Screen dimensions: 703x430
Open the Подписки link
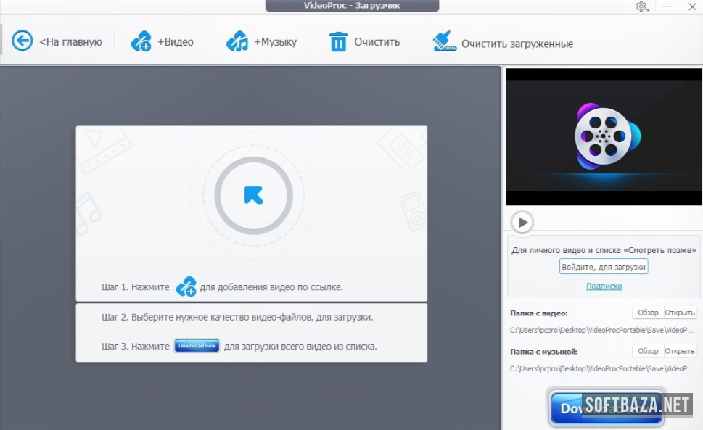[x=604, y=286]
